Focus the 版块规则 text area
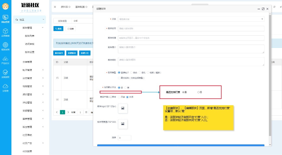The width and height of the screenshot is (282, 155). 191,61
